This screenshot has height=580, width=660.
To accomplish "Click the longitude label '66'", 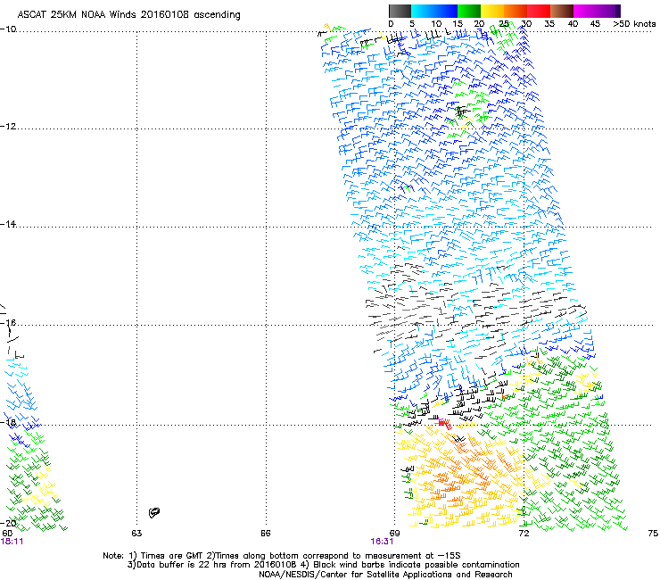I will tap(266, 534).
